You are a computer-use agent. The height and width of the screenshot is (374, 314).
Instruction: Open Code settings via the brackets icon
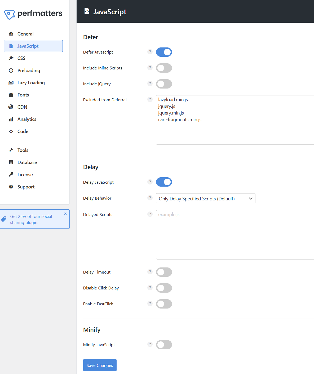click(11, 131)
